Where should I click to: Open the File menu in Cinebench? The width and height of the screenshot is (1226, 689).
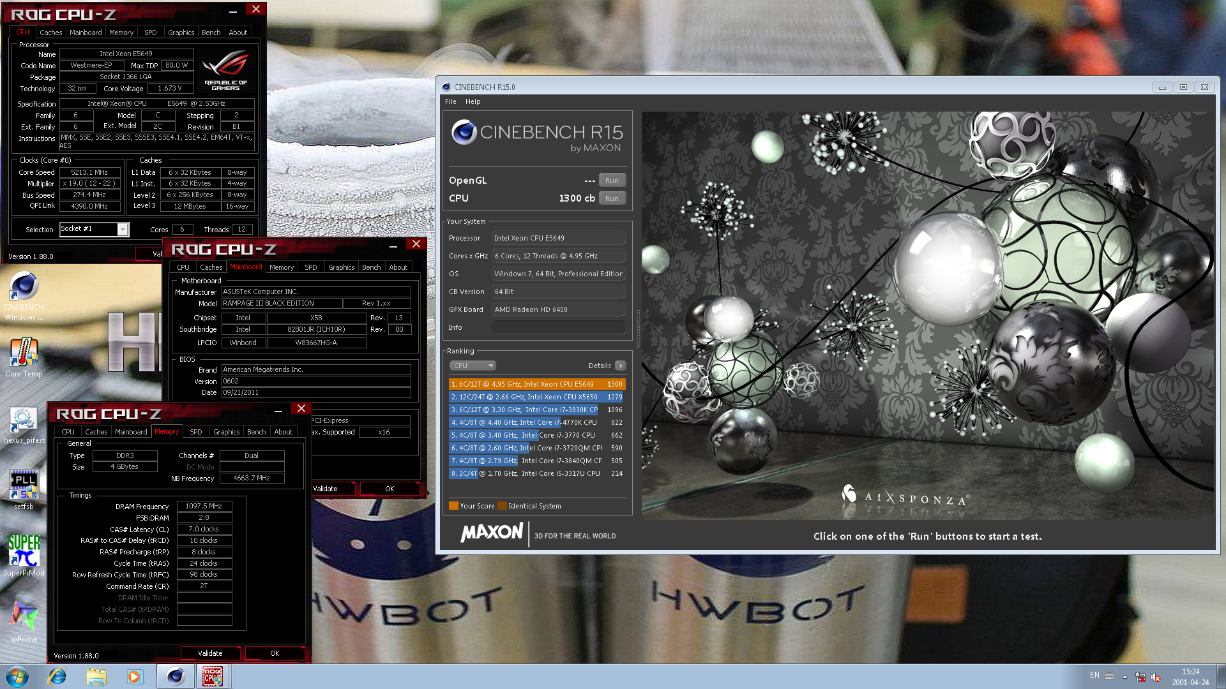point(451,101)
